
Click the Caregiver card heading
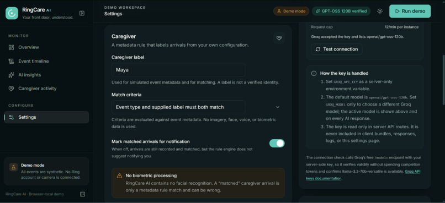click(124, 36)
